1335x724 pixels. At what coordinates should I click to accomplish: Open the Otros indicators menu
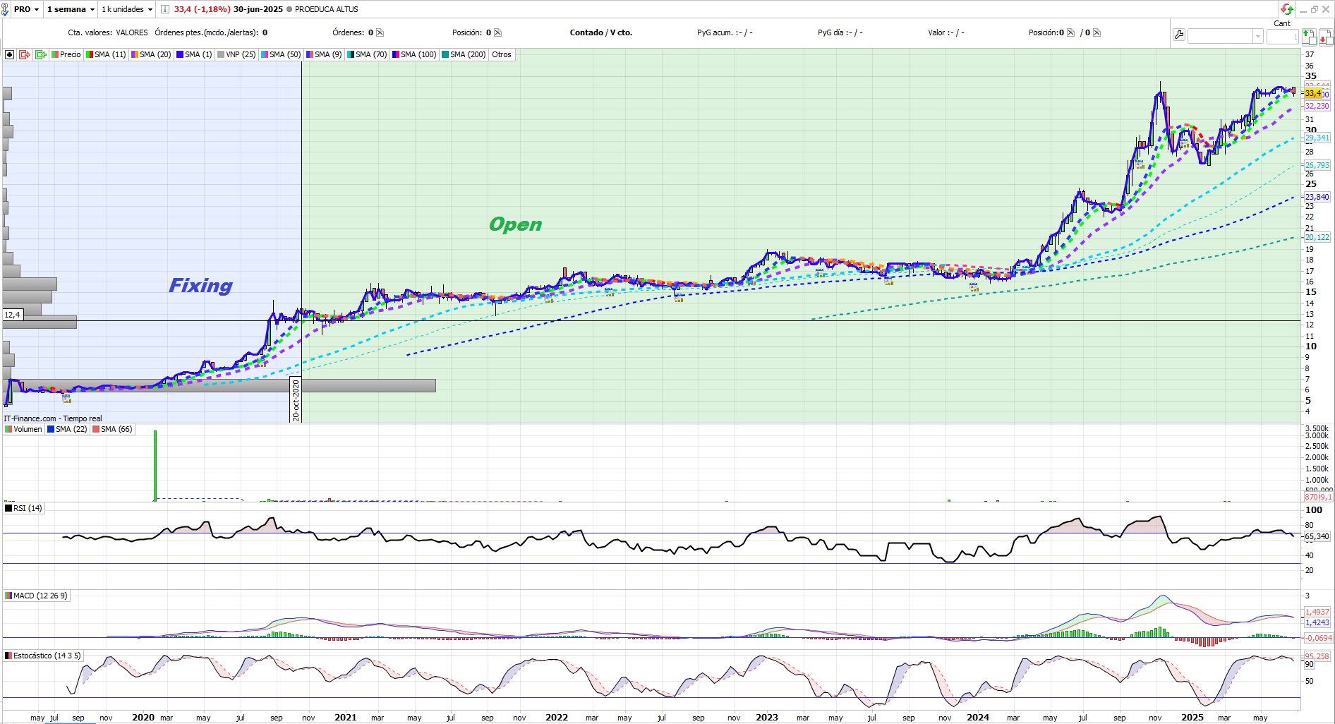(x=502, y=54)
